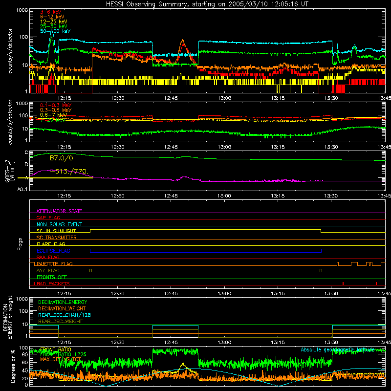The height and width of the screenshot is (391, 391).
Task: Select the SC_TRANSMITTER flag label
Action: pos(57,238)
